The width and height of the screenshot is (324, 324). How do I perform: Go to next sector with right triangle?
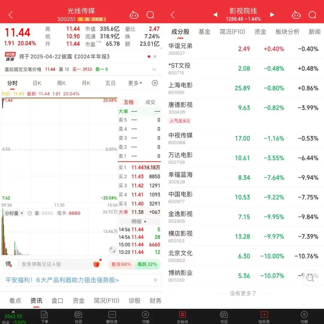(272, 15)
